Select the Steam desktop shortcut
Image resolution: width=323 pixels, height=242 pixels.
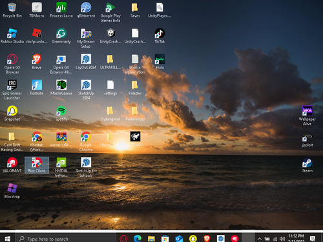pyautogui.click(x=307, y=165)
